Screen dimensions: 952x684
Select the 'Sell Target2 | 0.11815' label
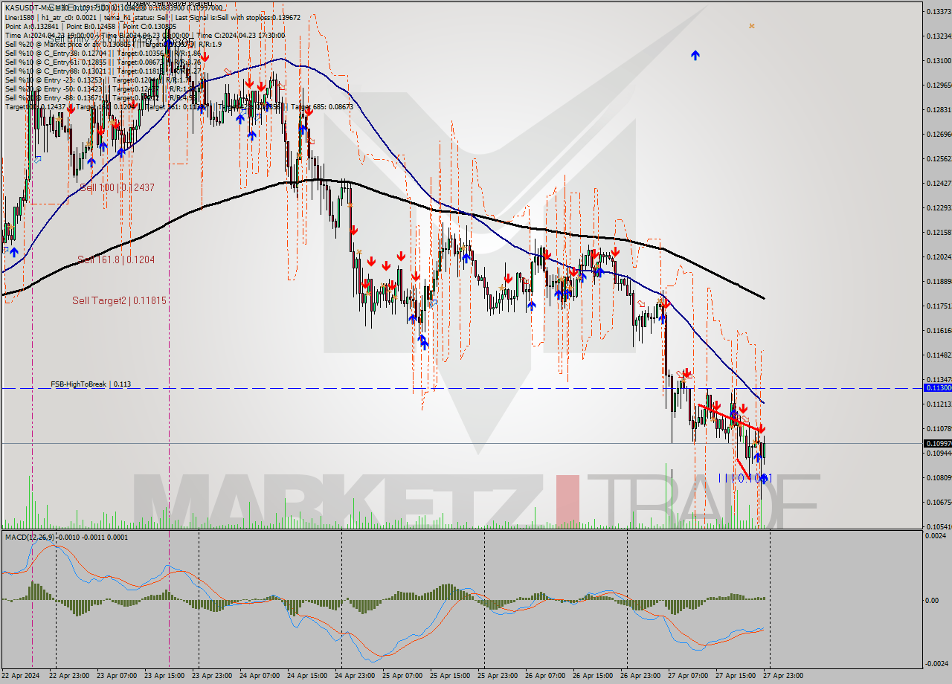click(119, 300)
